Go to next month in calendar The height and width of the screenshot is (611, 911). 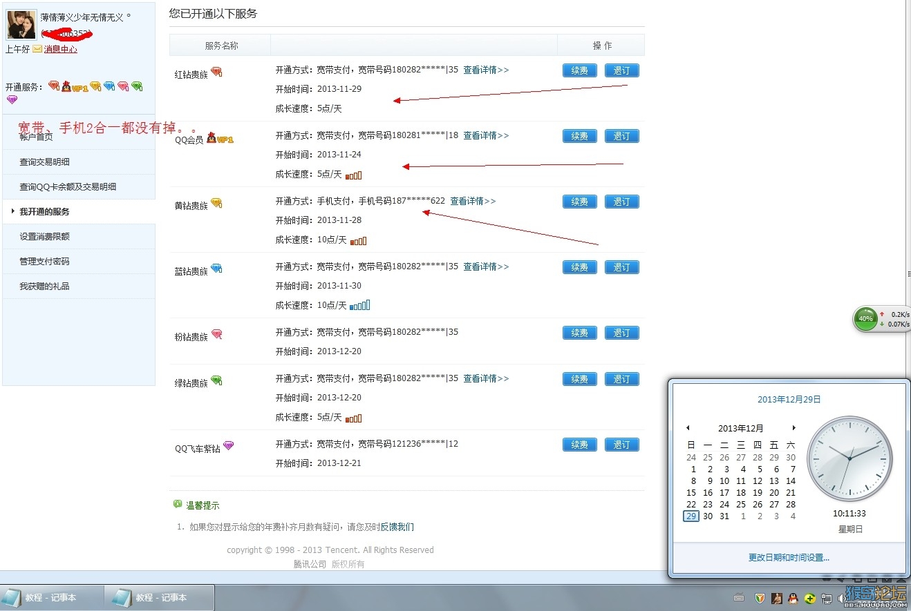[x=794, y=428]
